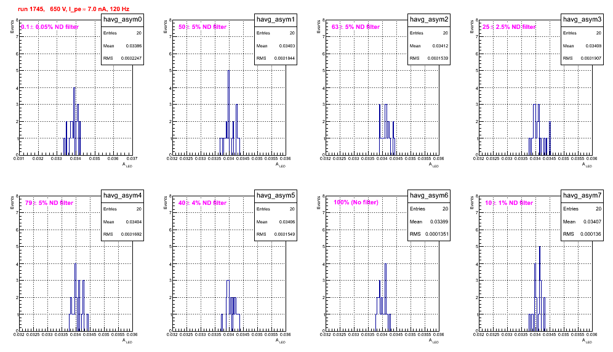Click RMS value 0.0001692 in havg_asym4
The width and height of the screenshot is (613, 352).
[131, 234]
